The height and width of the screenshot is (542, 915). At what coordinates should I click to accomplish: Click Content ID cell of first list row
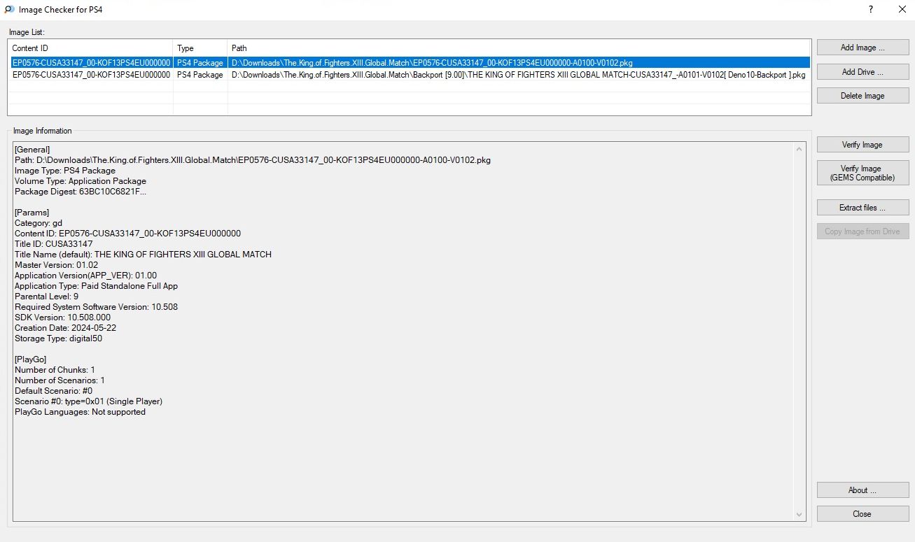[91, 63]
